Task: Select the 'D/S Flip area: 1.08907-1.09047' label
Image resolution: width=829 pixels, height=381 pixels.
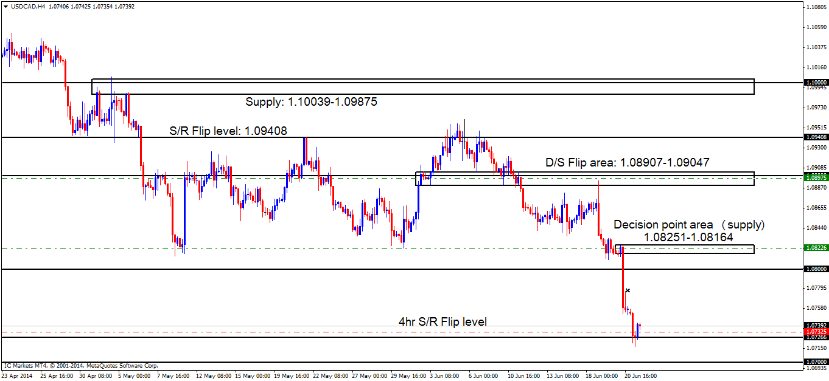Action: point(627,163)
